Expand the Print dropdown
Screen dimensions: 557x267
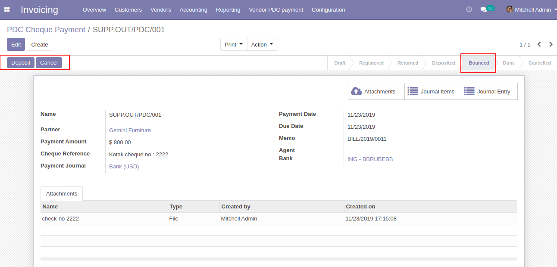click(234, 44)
